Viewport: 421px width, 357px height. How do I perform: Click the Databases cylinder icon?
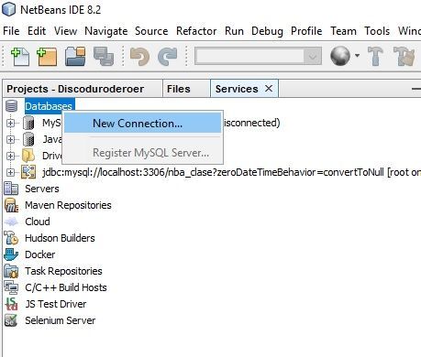(11, 106)
